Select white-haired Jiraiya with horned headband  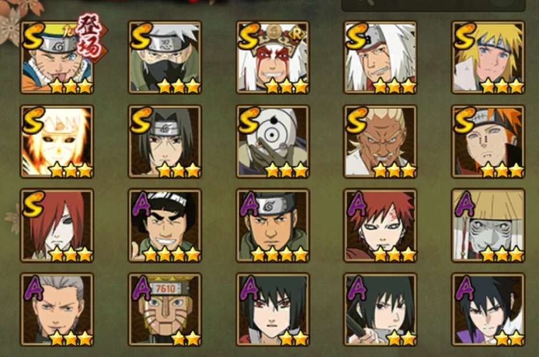tap(380, 57)
